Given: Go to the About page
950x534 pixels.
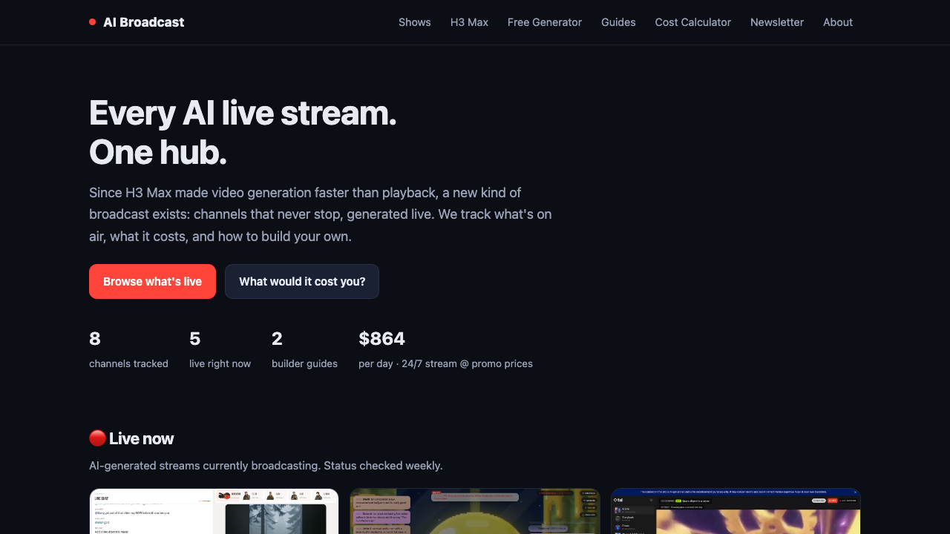Looking at the screenshot, I should 838,22.
